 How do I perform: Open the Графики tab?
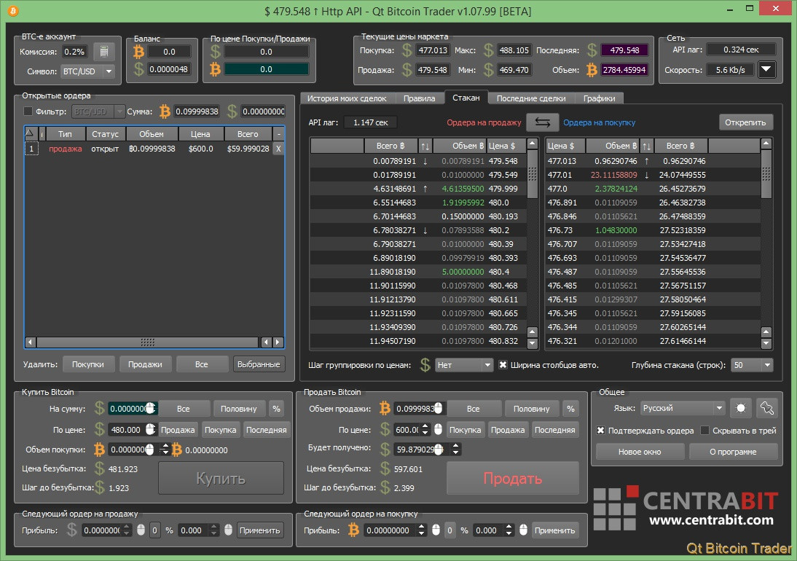(x=600, y=98)
